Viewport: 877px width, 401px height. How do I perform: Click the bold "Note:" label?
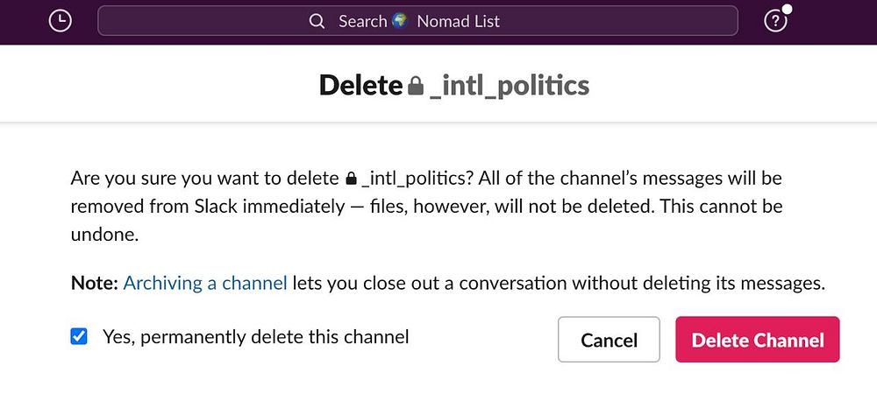(x=94, y=283)
